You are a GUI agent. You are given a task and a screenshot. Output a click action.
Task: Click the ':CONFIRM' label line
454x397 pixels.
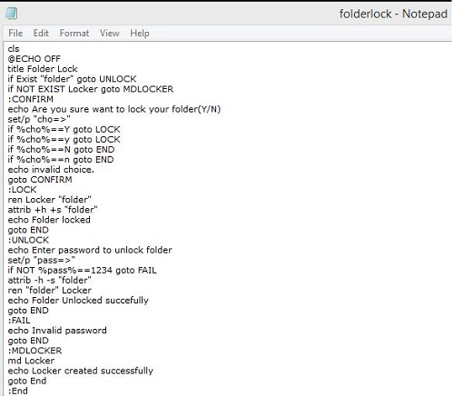click(x=31, y=99)
